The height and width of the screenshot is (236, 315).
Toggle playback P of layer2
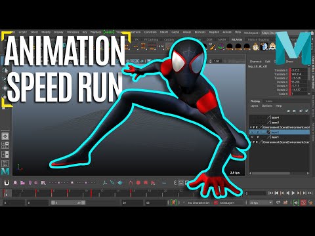tap(258, 132)
